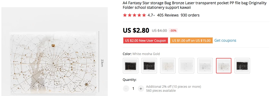Pick the fifth light grey swatch
This screenshot has width=270, height=96.
pos(205,66)
